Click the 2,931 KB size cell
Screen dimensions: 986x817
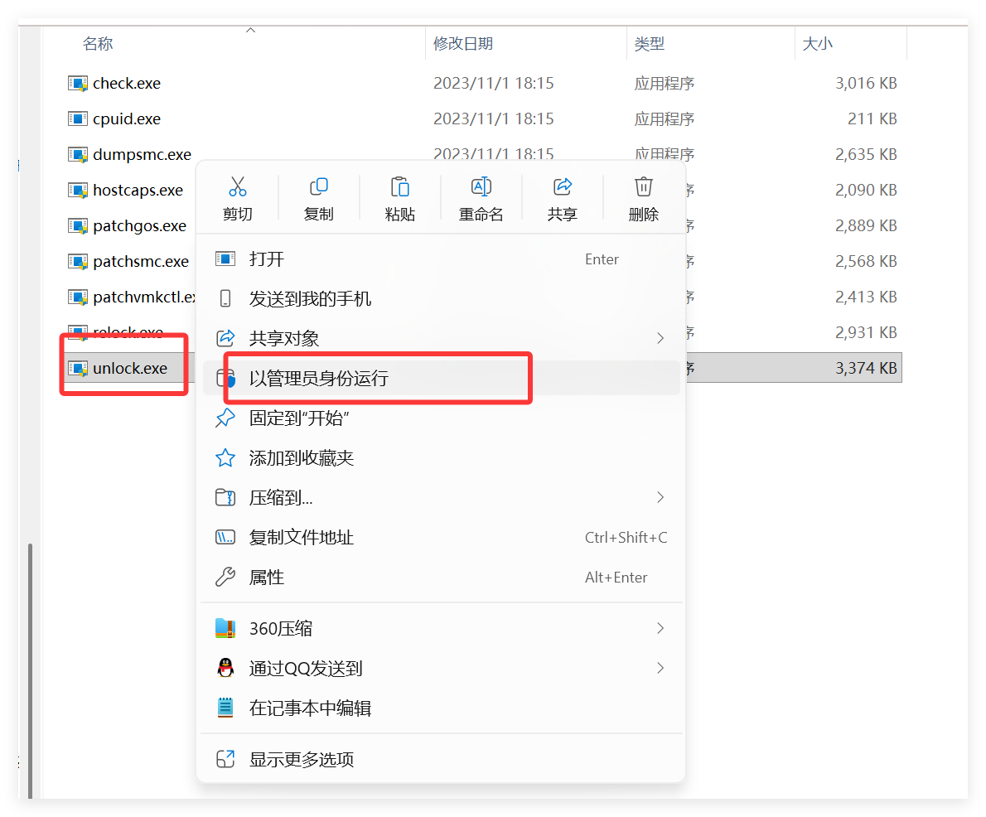tap(866, 332)
